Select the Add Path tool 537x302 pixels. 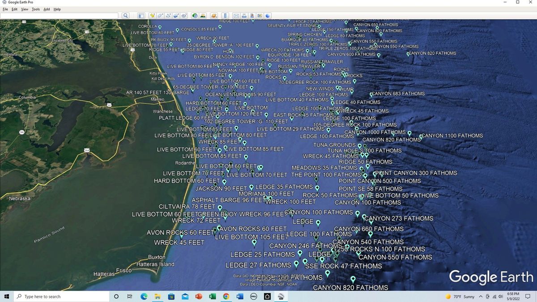pyautogui.click(x=167, y=16)
